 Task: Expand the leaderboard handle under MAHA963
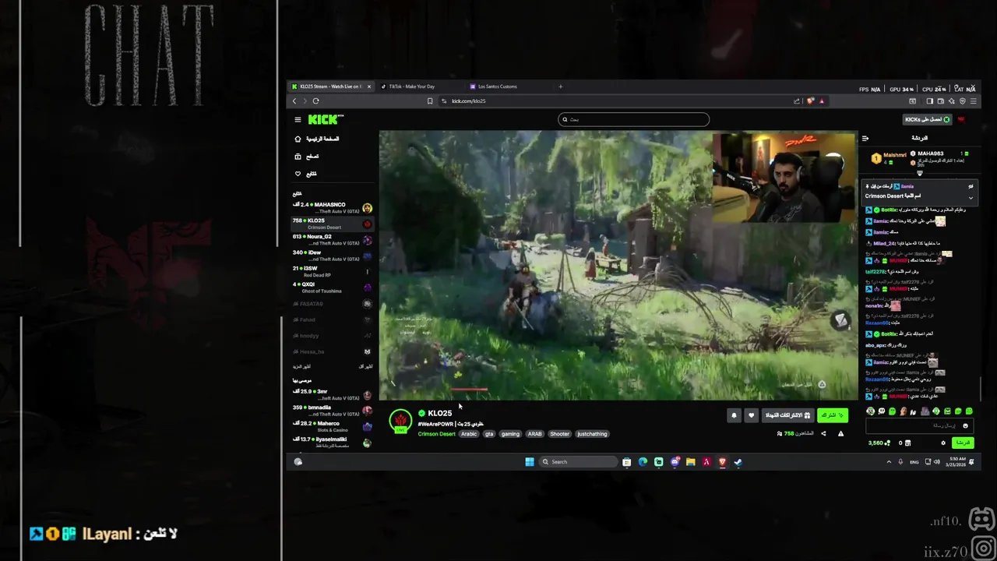(919, 174)
